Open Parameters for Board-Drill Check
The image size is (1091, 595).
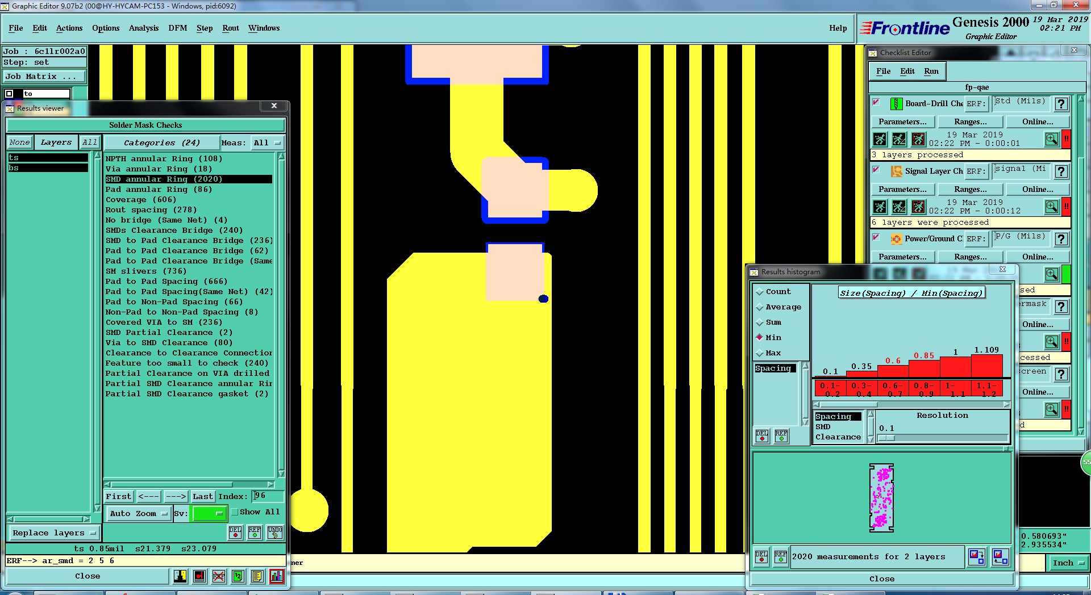[x=902, y=122]
